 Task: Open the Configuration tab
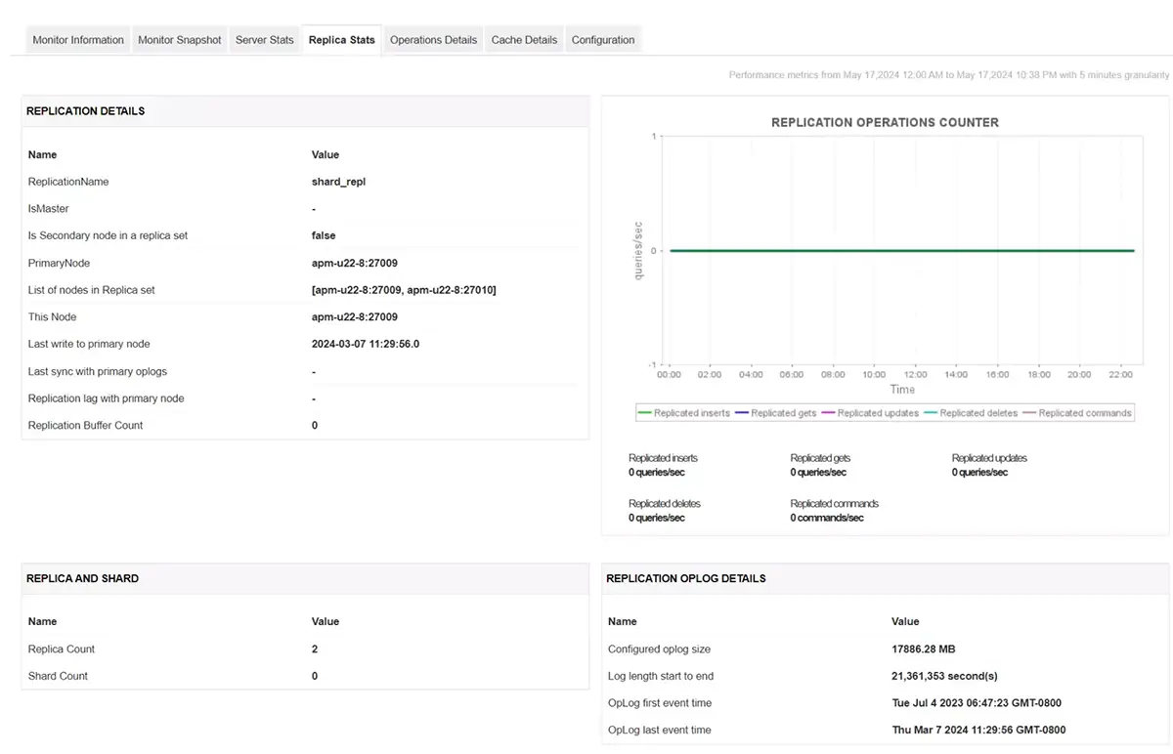click(603, 40)
